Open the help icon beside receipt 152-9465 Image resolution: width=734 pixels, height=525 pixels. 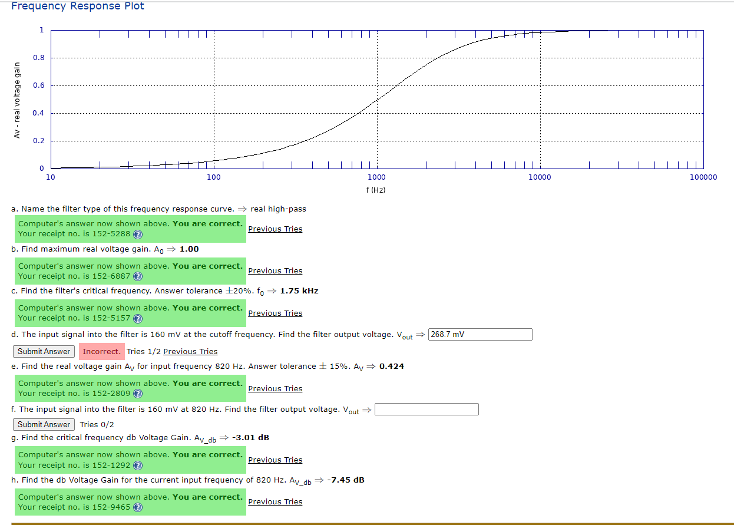[x=137, y=507]
